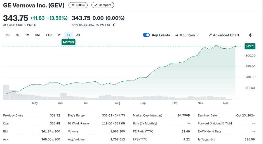The image size is (263, 144).
Task: Click the star icon on Follow button
Action: (73, 5)
